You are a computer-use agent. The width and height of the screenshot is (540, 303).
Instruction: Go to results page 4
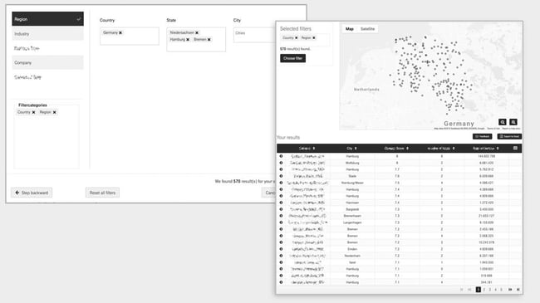click(496, 290)
